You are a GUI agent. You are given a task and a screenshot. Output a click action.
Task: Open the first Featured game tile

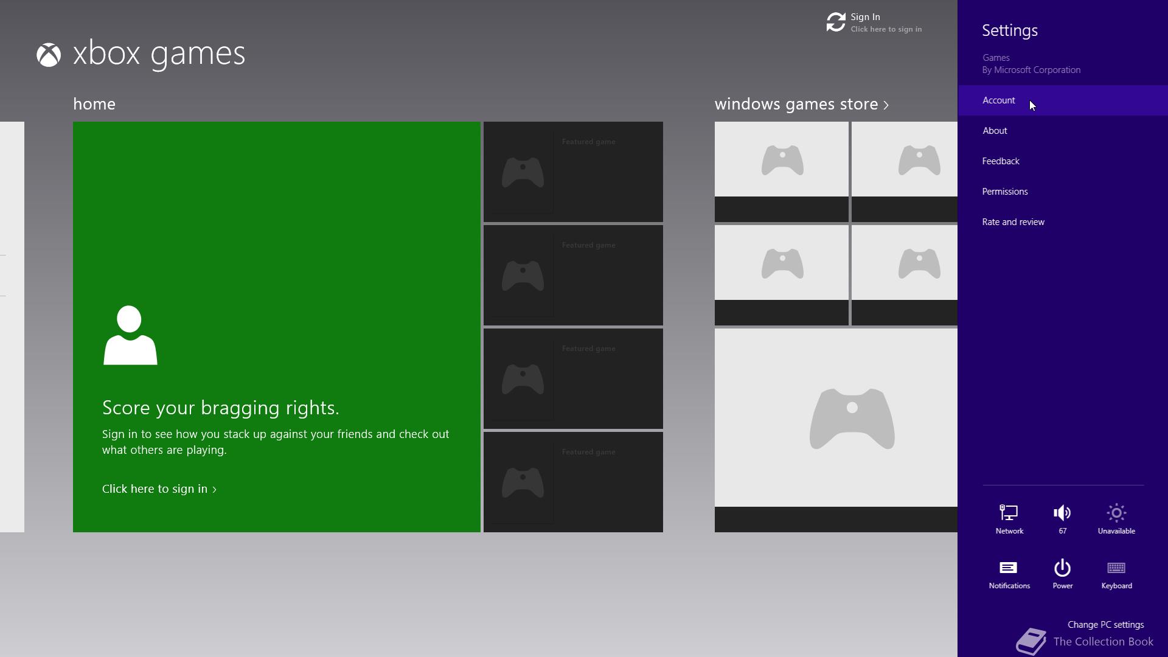573,172
